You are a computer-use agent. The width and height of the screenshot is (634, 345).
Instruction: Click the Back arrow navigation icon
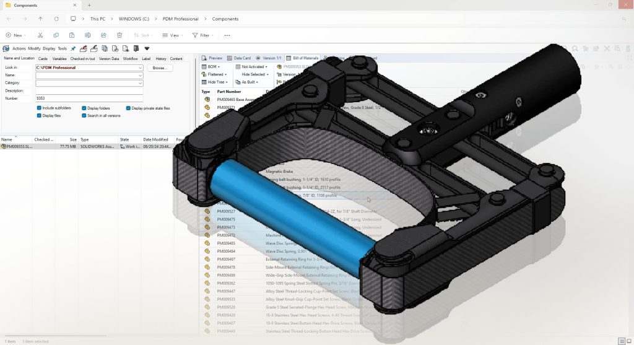point(9,19)
